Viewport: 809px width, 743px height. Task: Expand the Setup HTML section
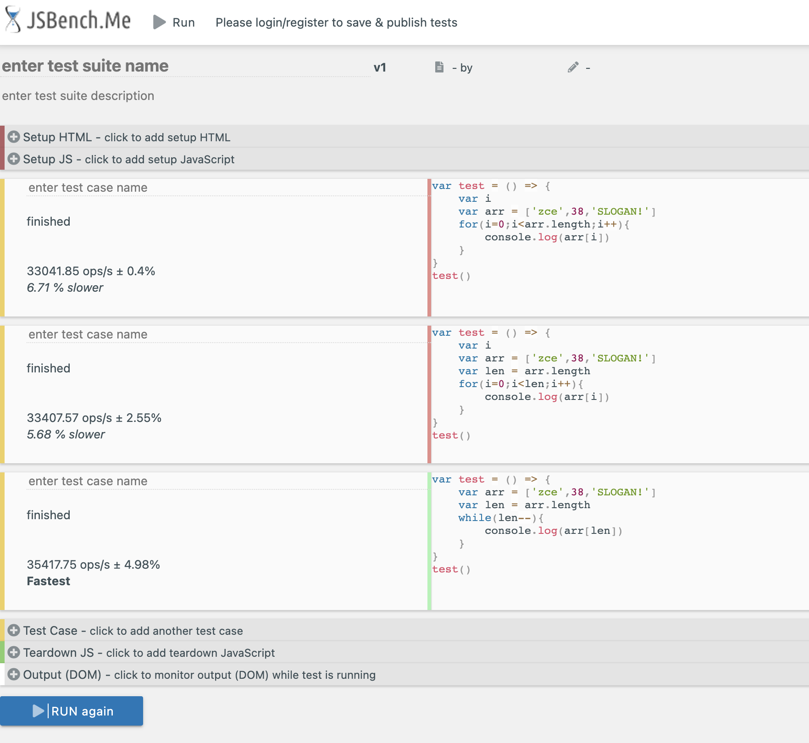click(127, 137)
